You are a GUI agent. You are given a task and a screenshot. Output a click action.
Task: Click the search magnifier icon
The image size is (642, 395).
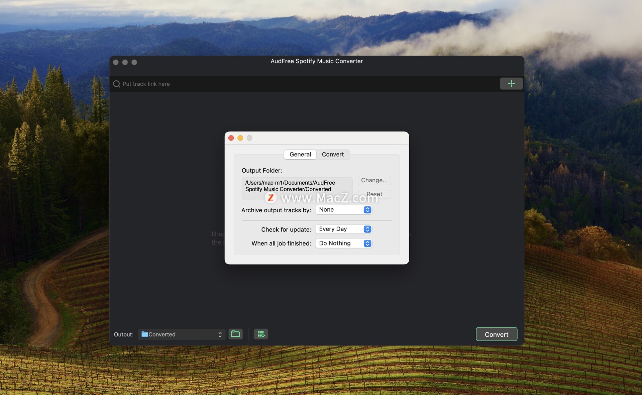click(117, 84)
